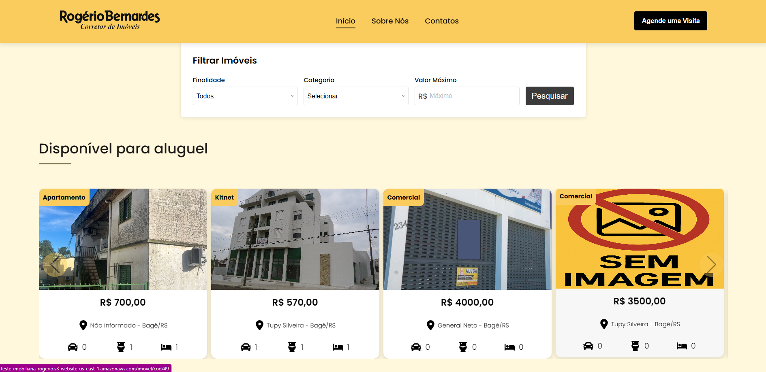Open the Apartamento property photo
The height and width of the screenshot is (372, 766).
click(123, 239)
